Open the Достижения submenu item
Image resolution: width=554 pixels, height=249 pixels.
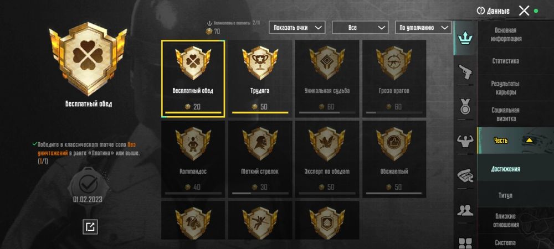506,169
